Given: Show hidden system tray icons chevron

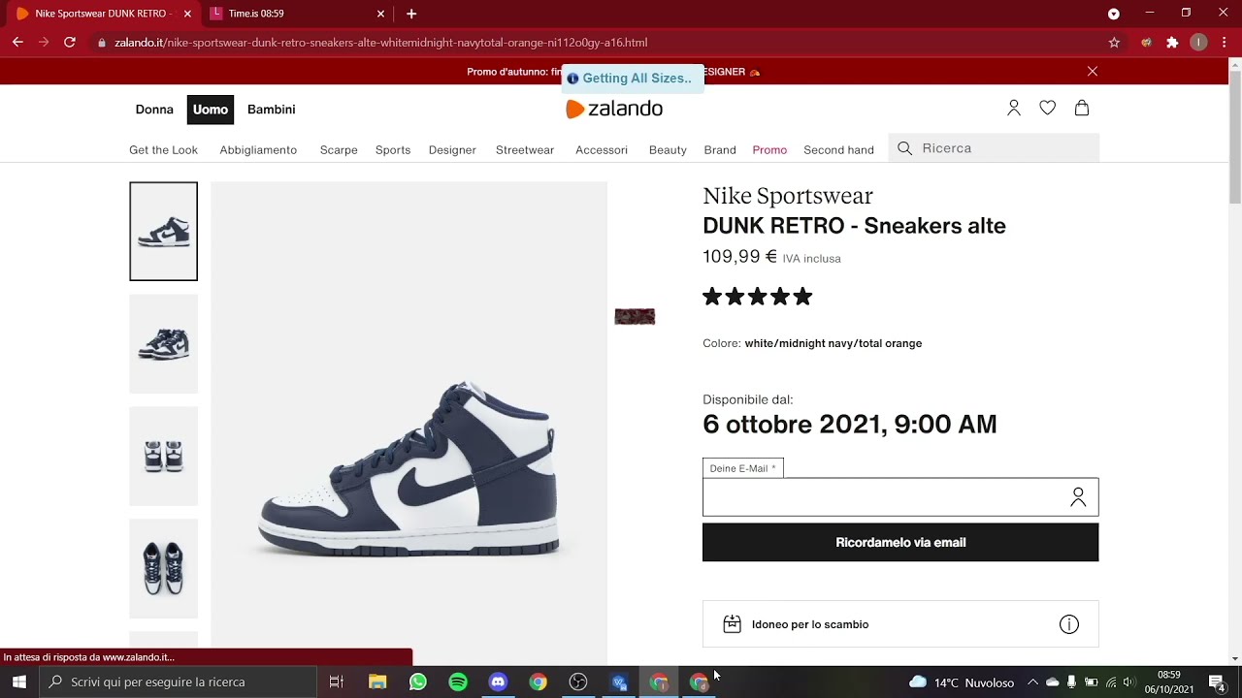Looking at the screenshot, I should click(1032, 682).
